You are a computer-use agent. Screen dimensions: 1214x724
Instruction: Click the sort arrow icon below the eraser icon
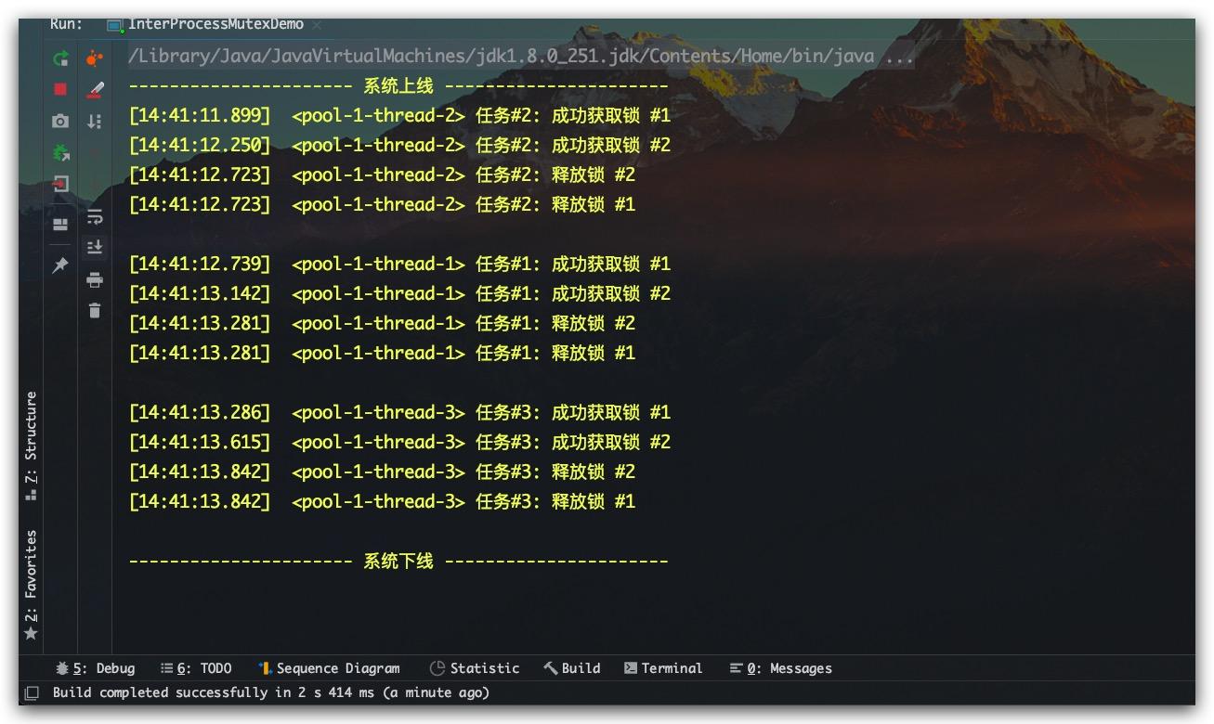tap(94, 121)
